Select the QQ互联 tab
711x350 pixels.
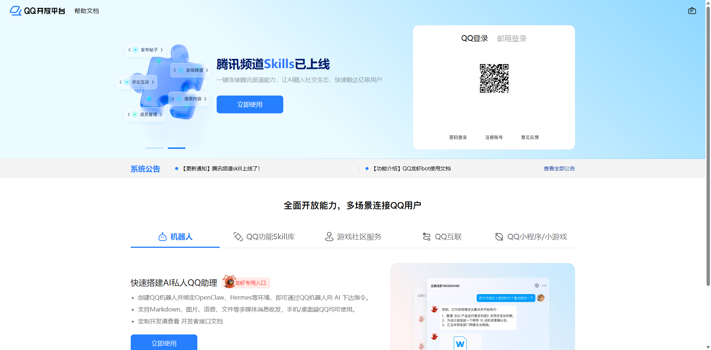[442, 237]
